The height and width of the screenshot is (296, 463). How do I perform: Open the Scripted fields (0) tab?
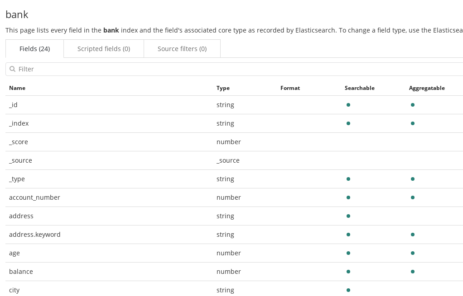tap(104, 49)
